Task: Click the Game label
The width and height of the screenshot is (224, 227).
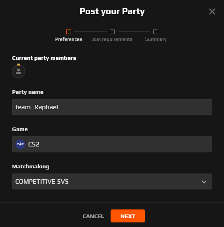Action: tap(20, 129)
